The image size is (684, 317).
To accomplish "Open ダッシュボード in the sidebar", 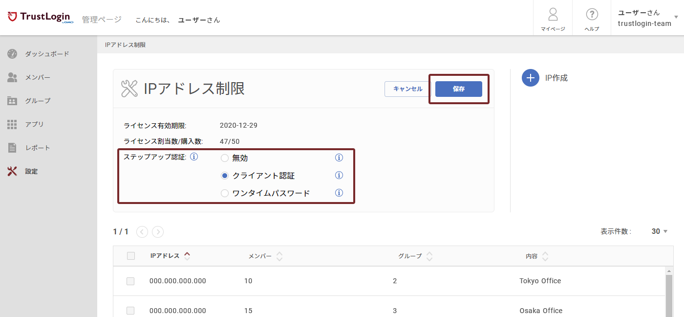I will click(x=47, y=54).
